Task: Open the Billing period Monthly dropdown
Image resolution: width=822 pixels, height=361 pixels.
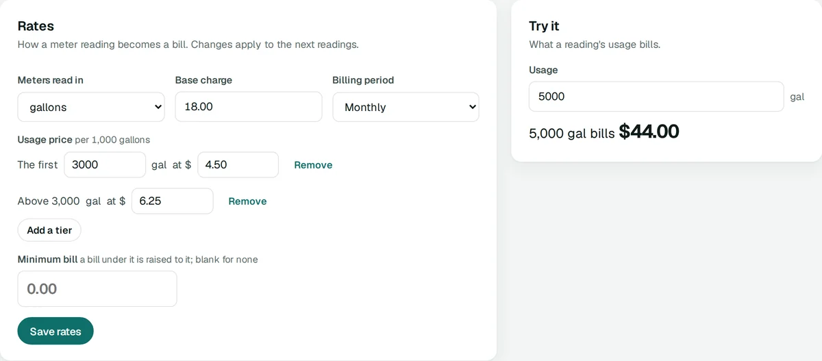Action: (406, 107)
